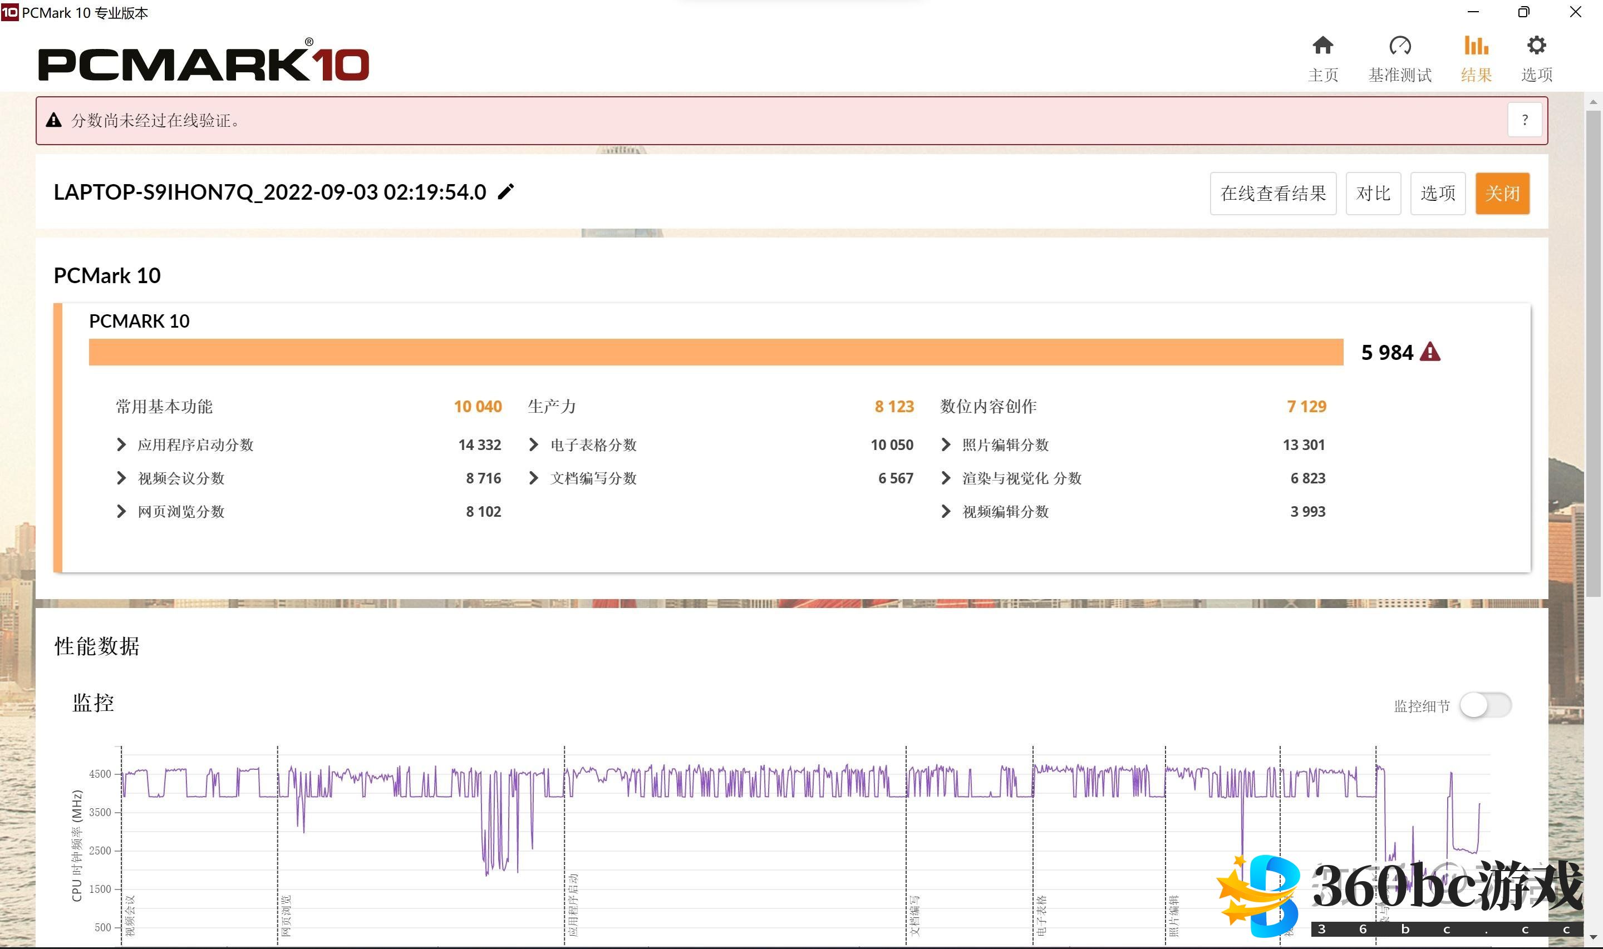
Task: Click the pencil icon to rename result
Action: pos(506,192)
